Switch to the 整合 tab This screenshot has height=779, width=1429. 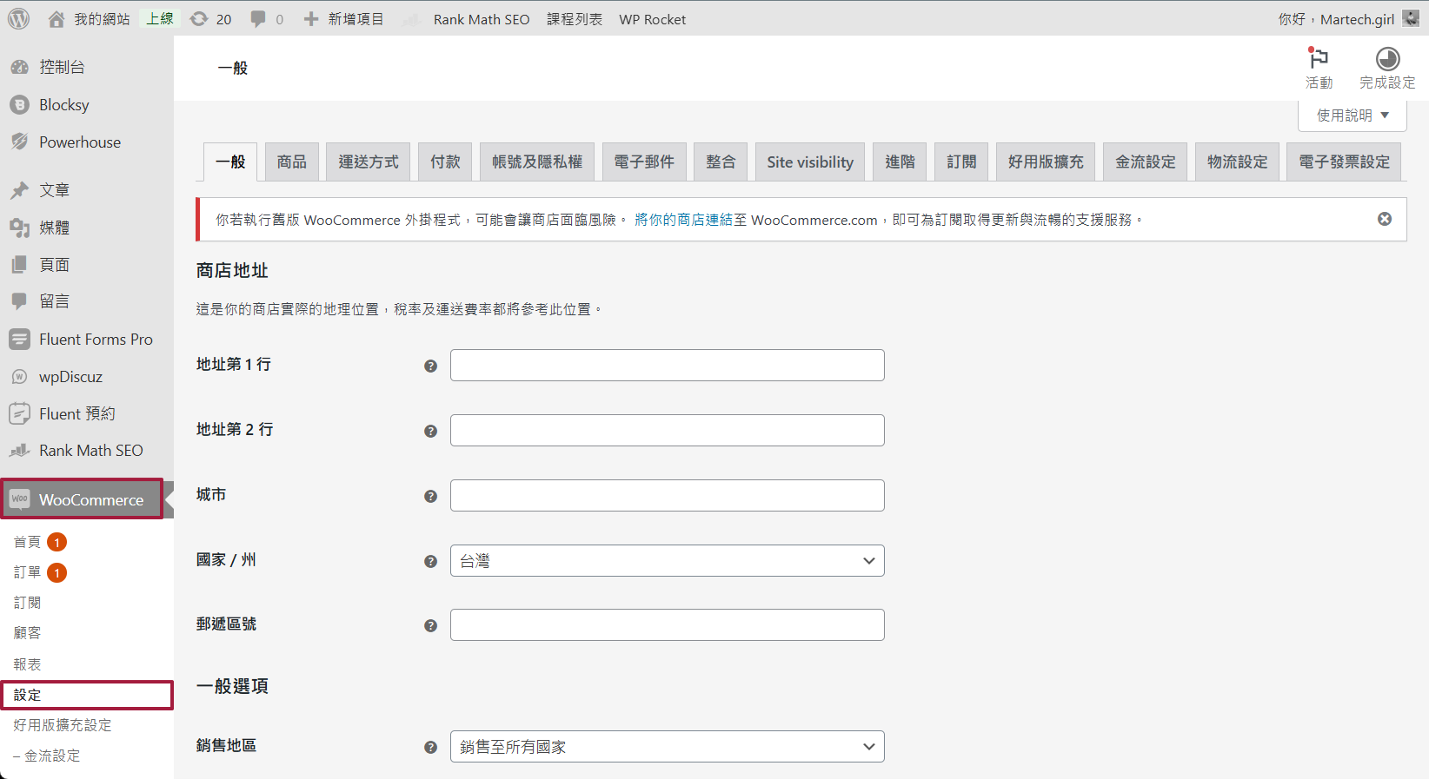coord(721,162)
